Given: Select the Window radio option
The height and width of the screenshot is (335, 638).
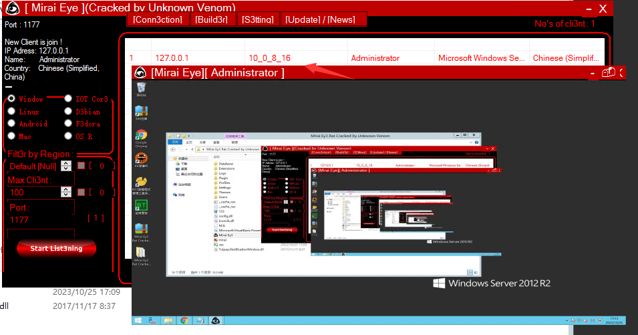Looking at the screenshot, I should point(11,98).
